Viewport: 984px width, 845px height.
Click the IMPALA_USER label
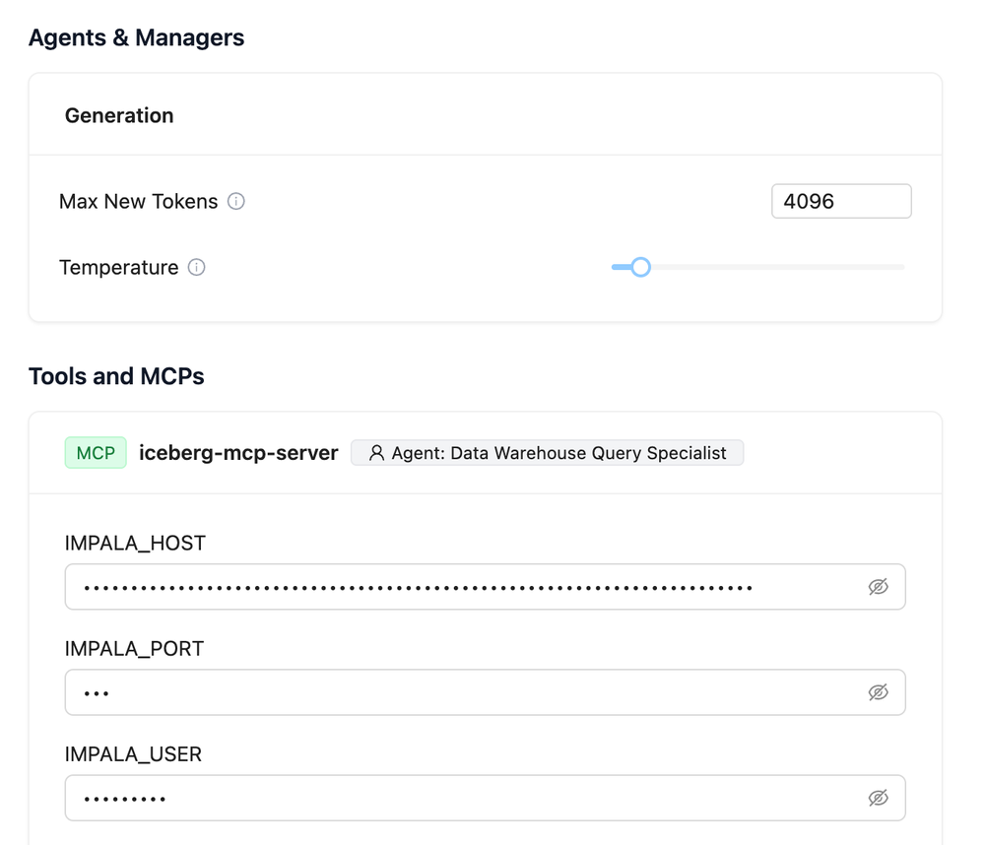133,753
